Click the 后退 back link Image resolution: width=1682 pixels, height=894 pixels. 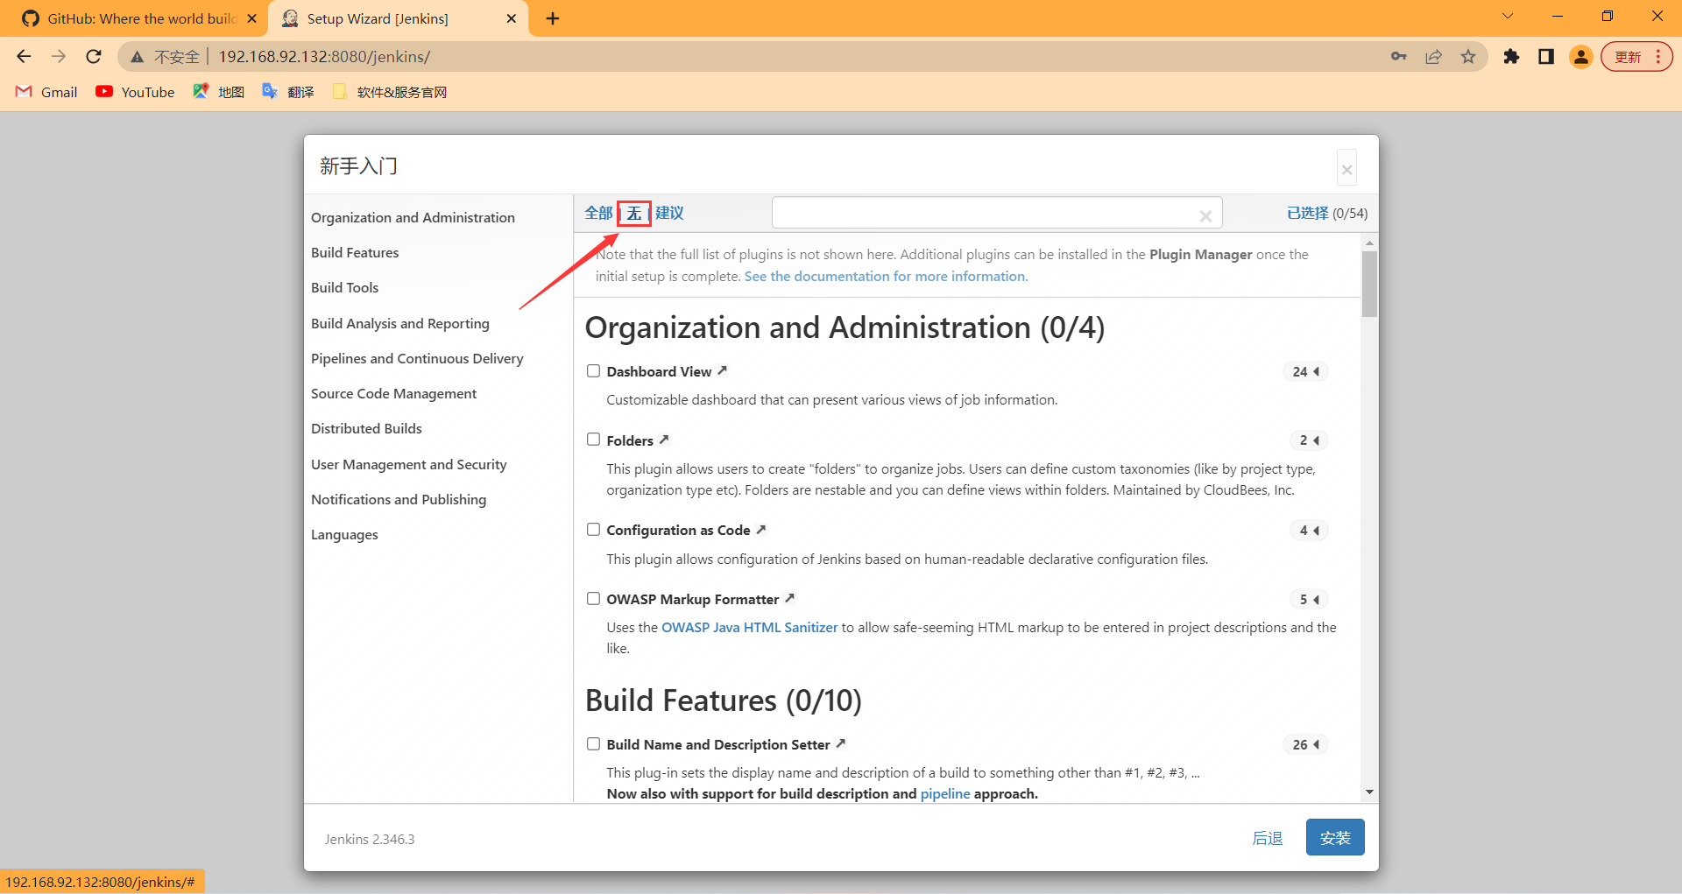pyautogui.click(x=1268, y=838)
